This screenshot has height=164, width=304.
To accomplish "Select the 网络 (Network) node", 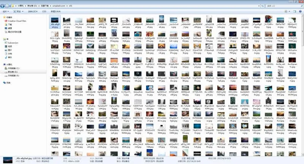I will pyautogui.click(x=8, y=82).
